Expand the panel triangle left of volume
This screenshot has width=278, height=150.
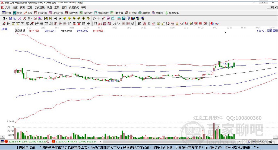coord(2,137)
